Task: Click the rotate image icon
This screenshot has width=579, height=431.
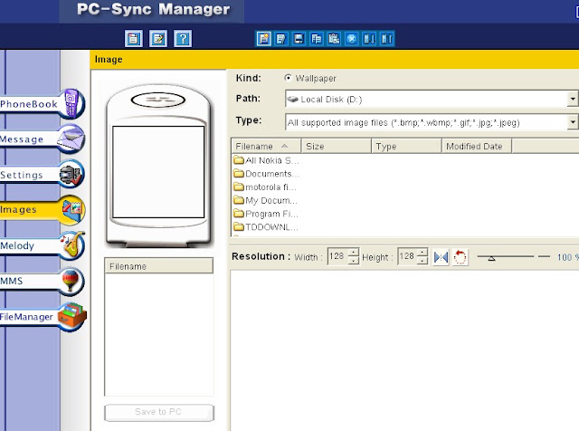Action: [x=460, y=257]
